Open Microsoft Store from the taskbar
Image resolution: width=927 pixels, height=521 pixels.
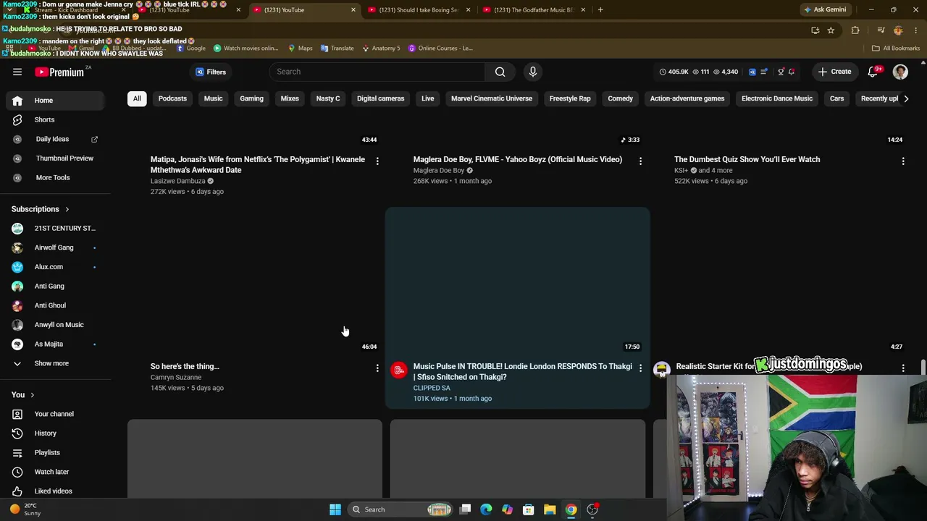pos(529,509)
